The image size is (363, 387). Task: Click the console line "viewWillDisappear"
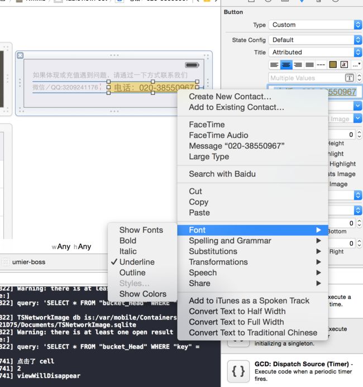click(49, 376)
